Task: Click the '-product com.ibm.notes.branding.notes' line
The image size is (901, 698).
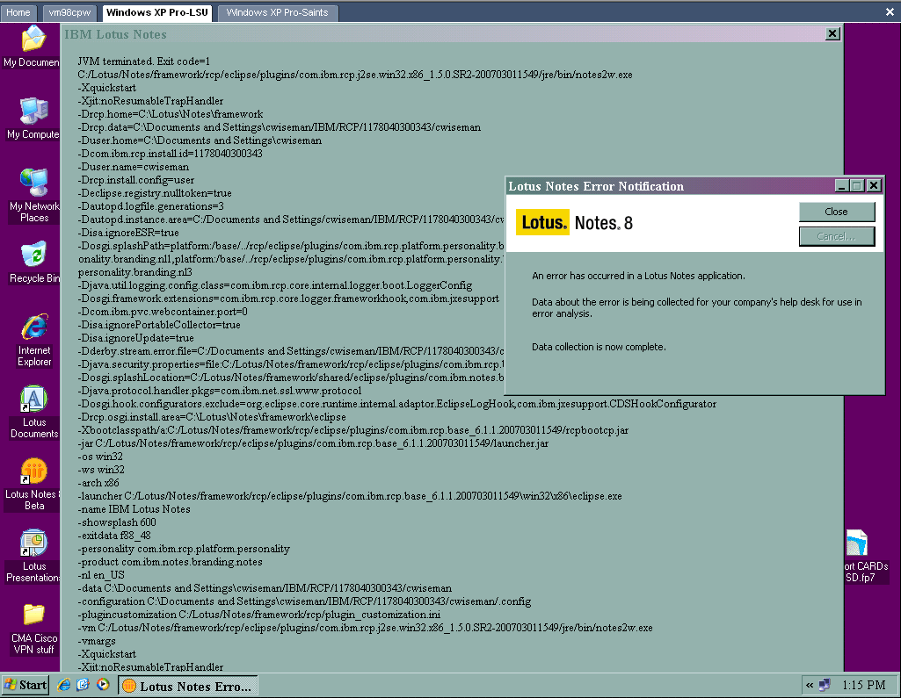Action: pyautogui.click(x=171, y=562)
